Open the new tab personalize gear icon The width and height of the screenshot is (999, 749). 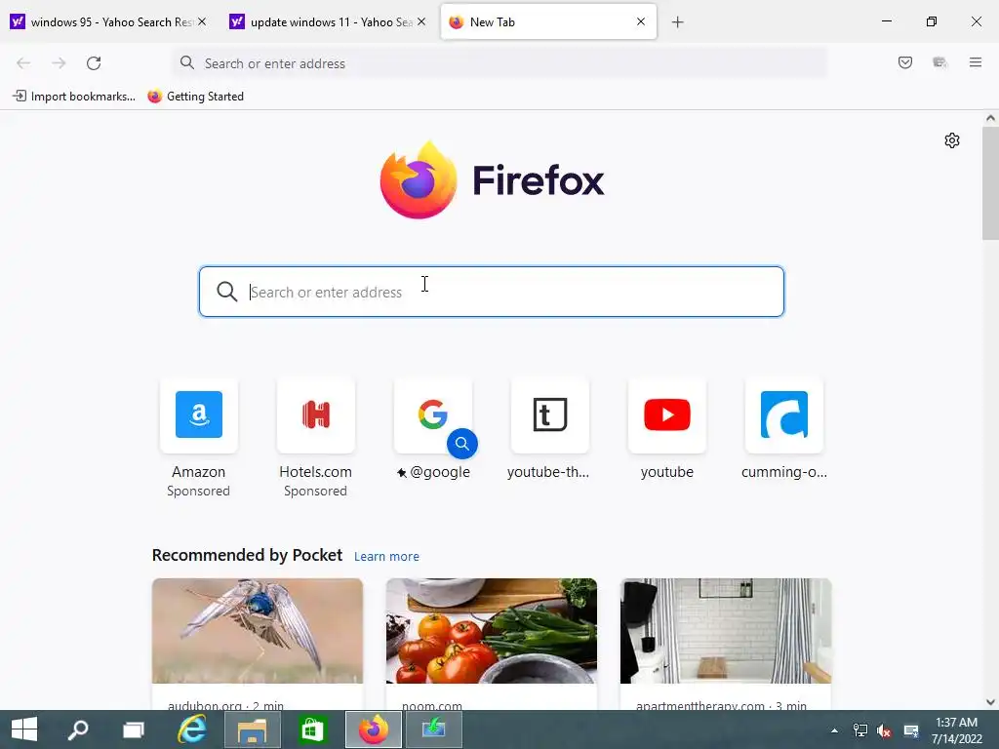click(952, 140)
